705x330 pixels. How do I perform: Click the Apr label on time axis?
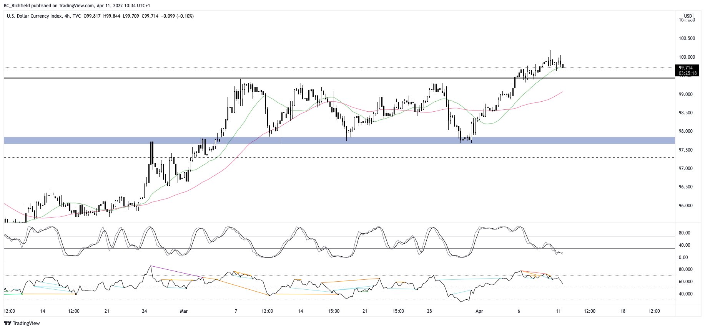coord(479,311)
